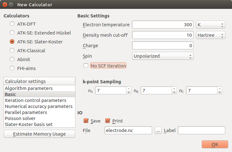Toggle the Print checkbox
Screen dimensions: 232x152
tap(108, 121)
